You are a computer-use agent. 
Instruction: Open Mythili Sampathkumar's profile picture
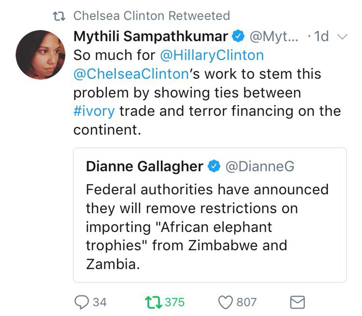tap(41, 55)
